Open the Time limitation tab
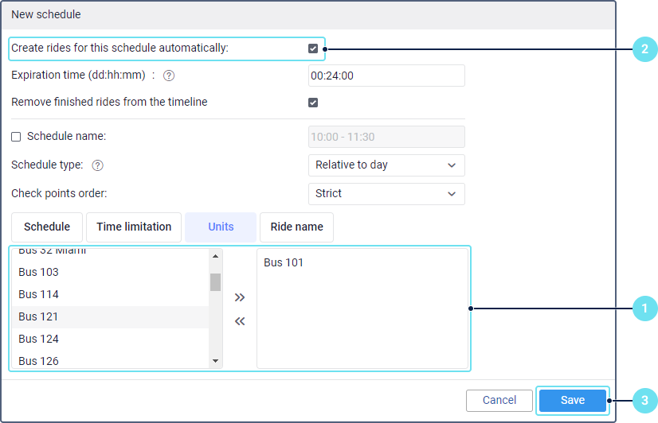The width and height of the screenshot is (658, 423). pyautogui.click(x=134, y=227)
